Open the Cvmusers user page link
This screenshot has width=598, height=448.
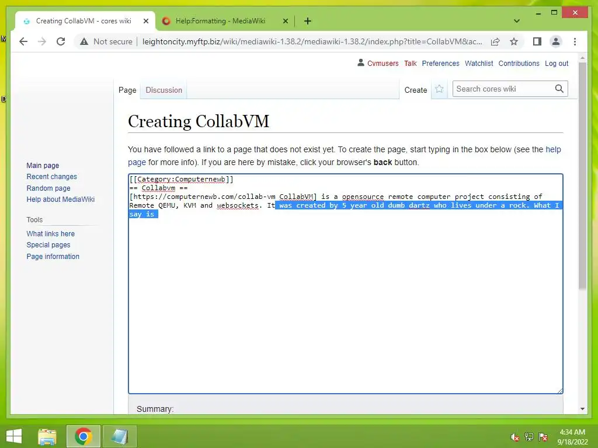point(383,63)
